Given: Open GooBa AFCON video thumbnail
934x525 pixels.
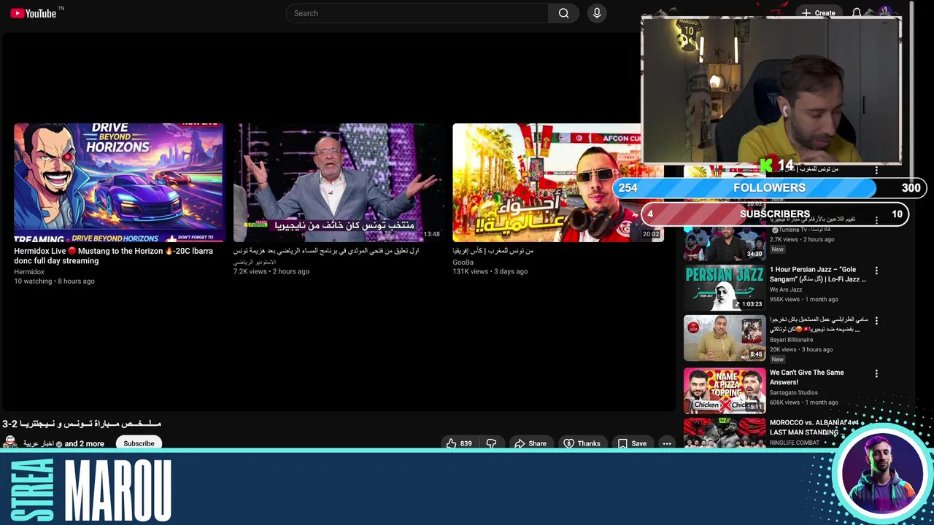Looking at the screenshot, I should (557, 182).
